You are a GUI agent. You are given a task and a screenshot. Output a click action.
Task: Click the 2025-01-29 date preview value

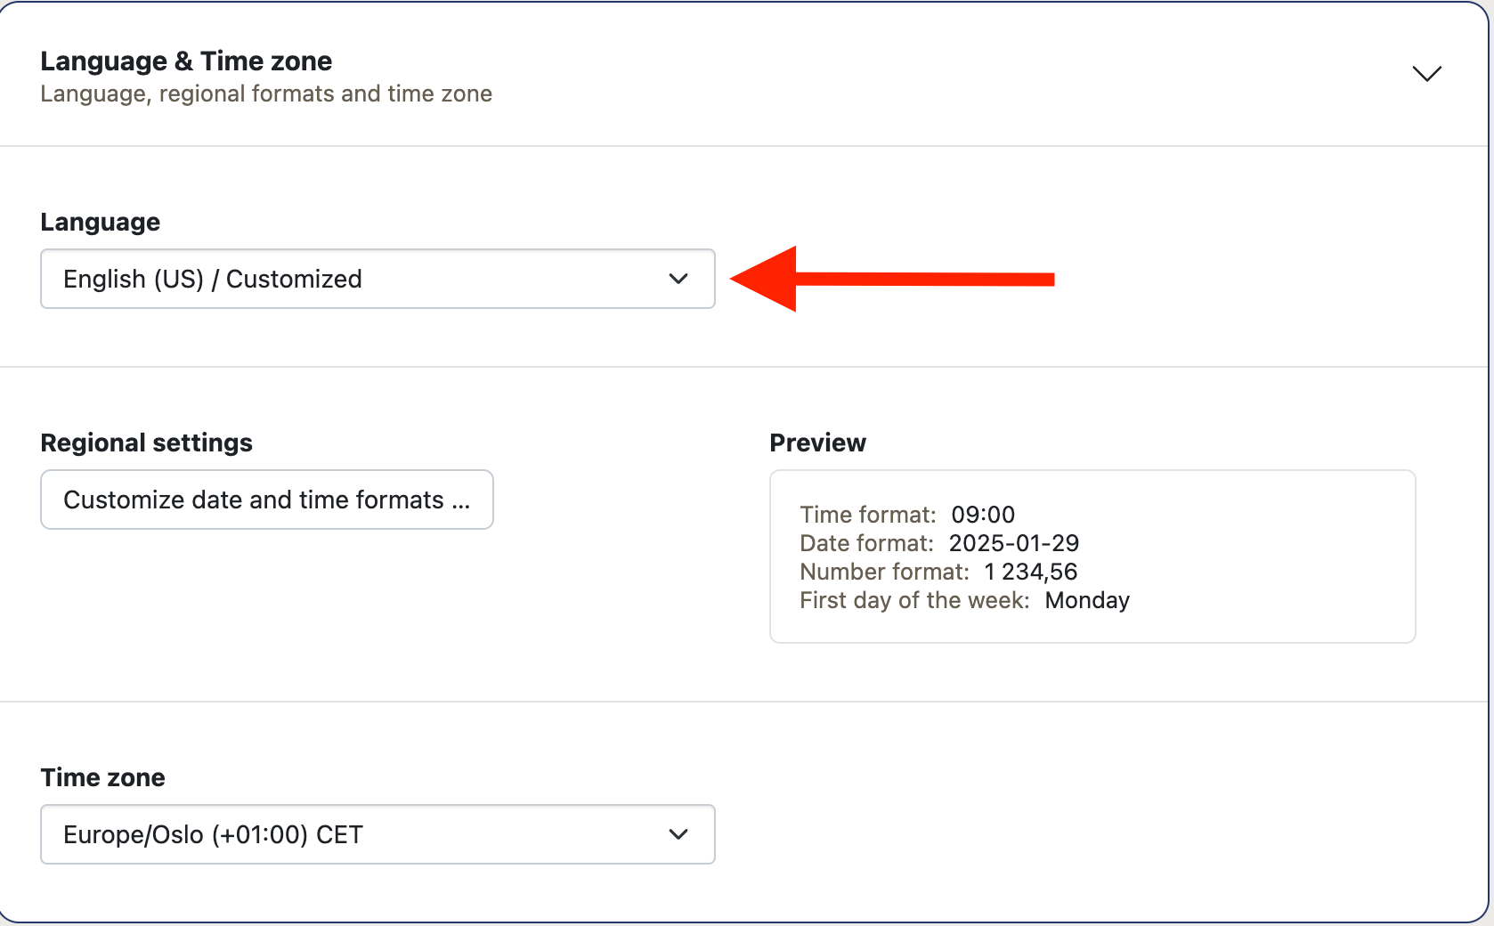click(x=1013, y=543)
